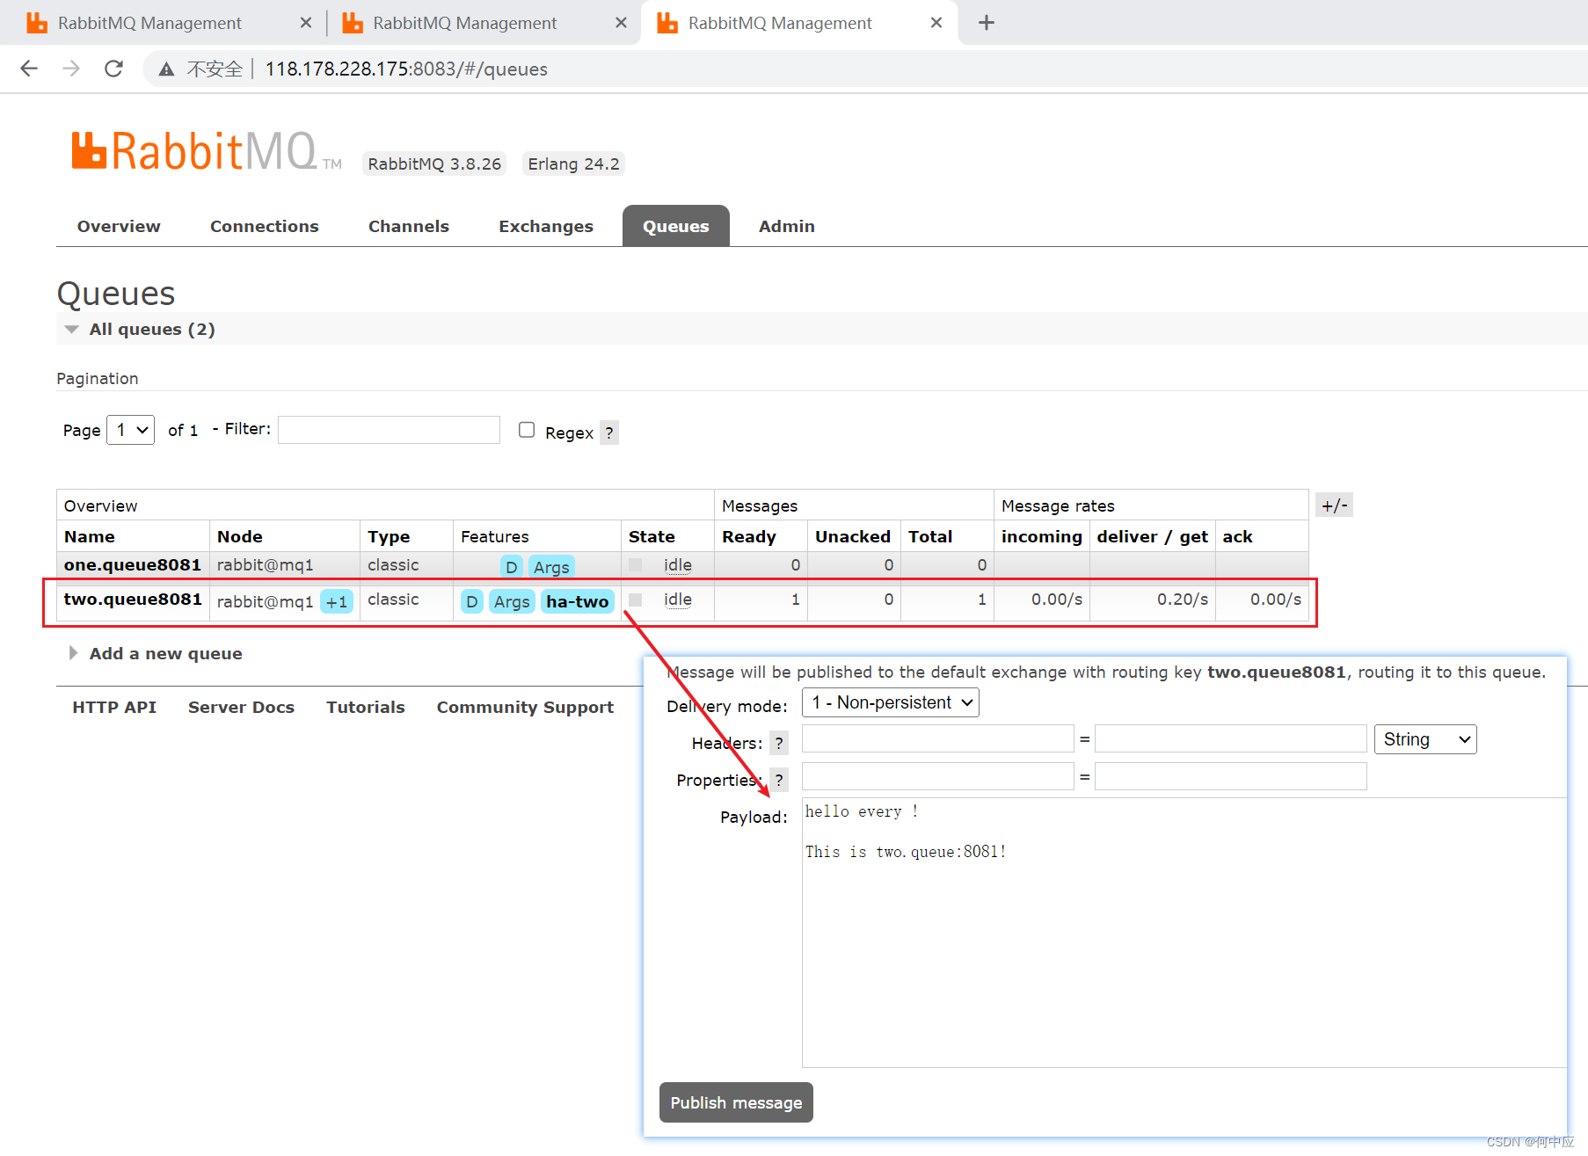Click the ha-two policy badge
Screen dimensions: 1588x1156
tap(577, 601)
